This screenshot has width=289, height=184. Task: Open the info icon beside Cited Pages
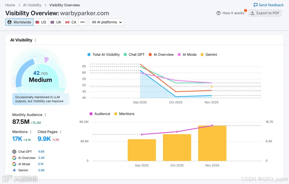(61, 132)
